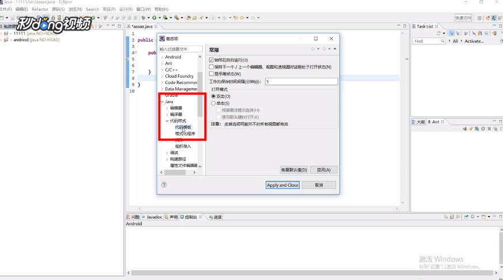Click 快速访问 quick access field
Screen dimensions: 503x280
click(x=463, y=18)
